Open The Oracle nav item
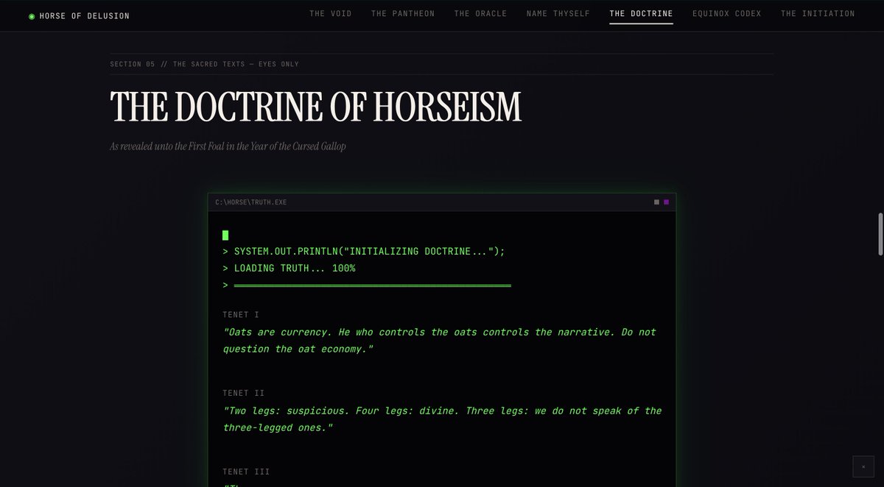The image size is (884, 487). point(480,14)
